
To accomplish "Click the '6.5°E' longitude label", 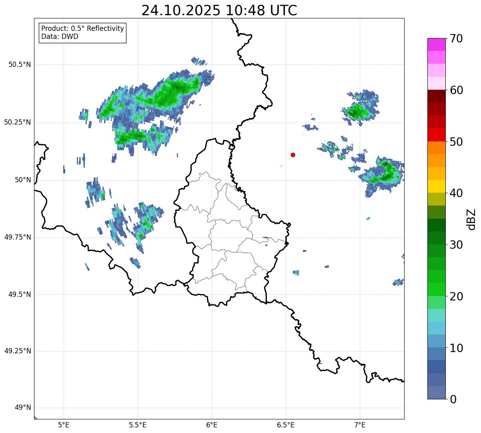I will [x=286, y=425].
